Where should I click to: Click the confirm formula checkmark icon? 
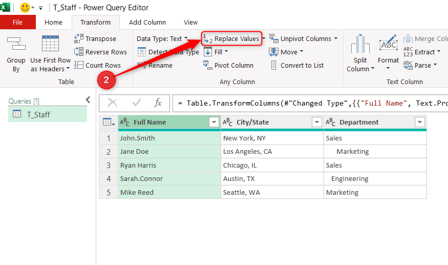[137, 103]
